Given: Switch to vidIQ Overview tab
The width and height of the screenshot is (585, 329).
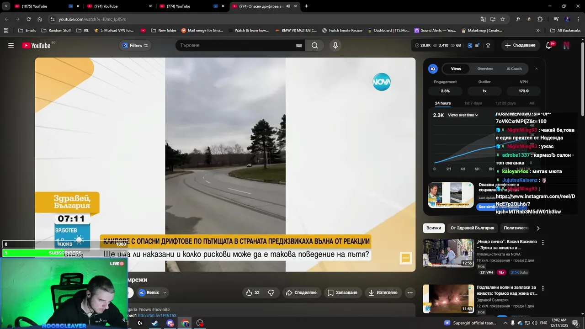Looking at the screenshot, I should (485, 69).
